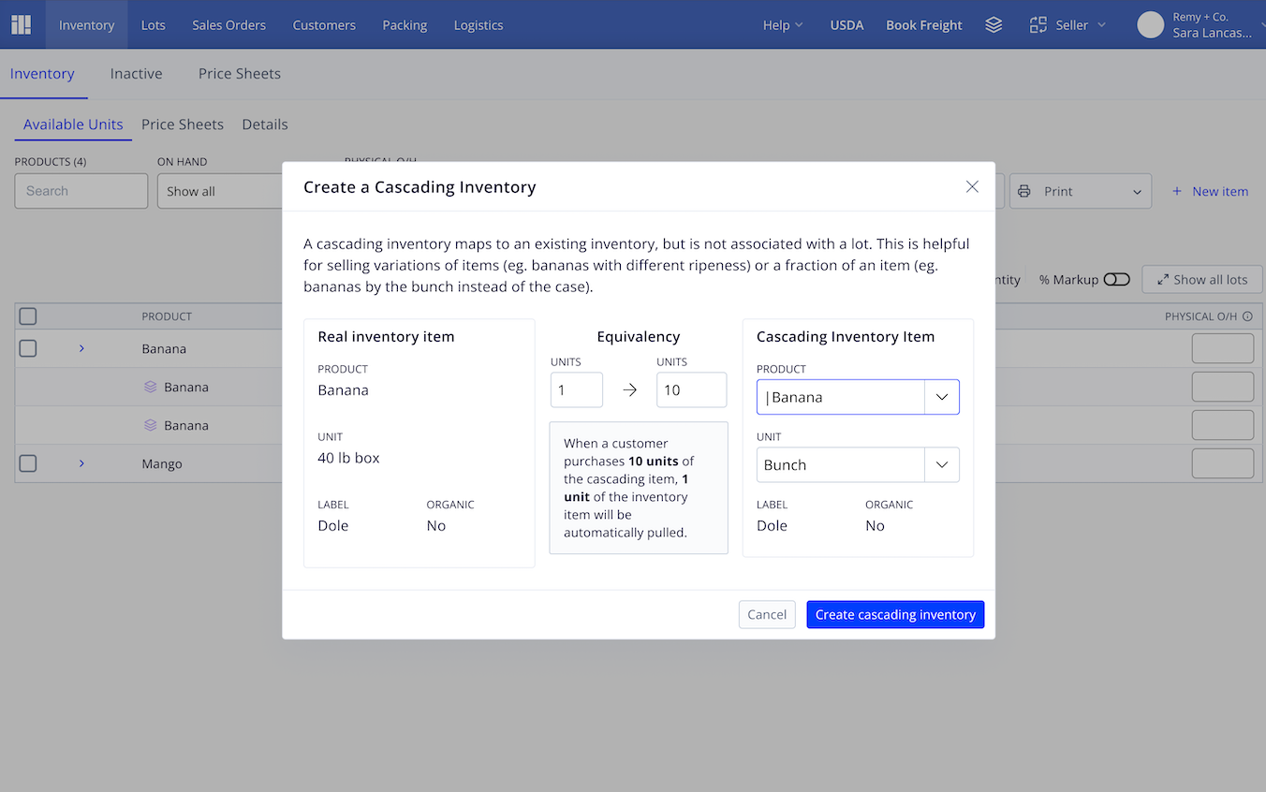Click the printer icon beside Print
This screenshot has height=792, width=1266.
(1024, 191)
